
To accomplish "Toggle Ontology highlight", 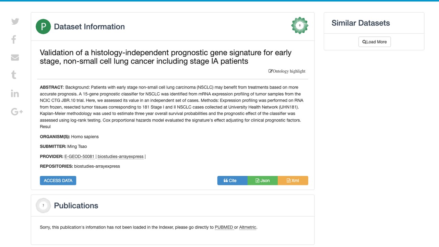I will pyautogui.click(x=287, y=71).
